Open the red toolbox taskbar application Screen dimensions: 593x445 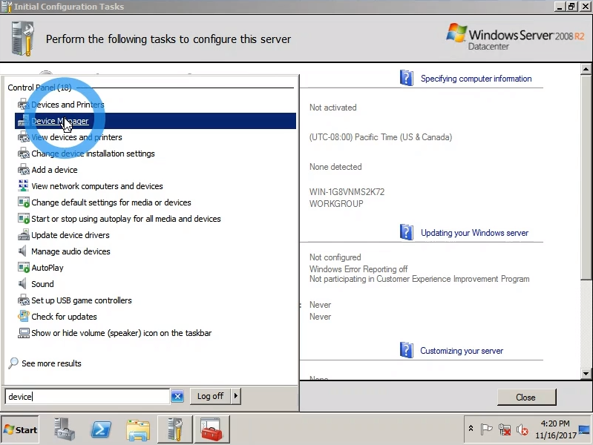coord(212,429)
